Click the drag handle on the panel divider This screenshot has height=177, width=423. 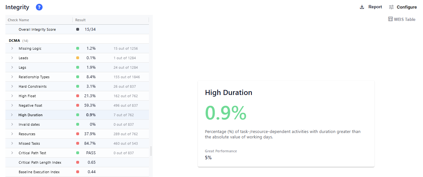click(151, 151)
